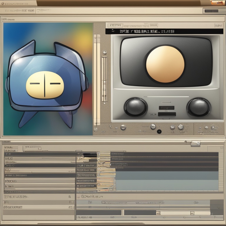The image size is (226, 226).
Task: Select the blue mascot preview image
Action: tap(48, 79)
